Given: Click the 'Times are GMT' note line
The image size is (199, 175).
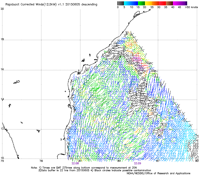Looking at the screenshot, I should coord(84,168).
